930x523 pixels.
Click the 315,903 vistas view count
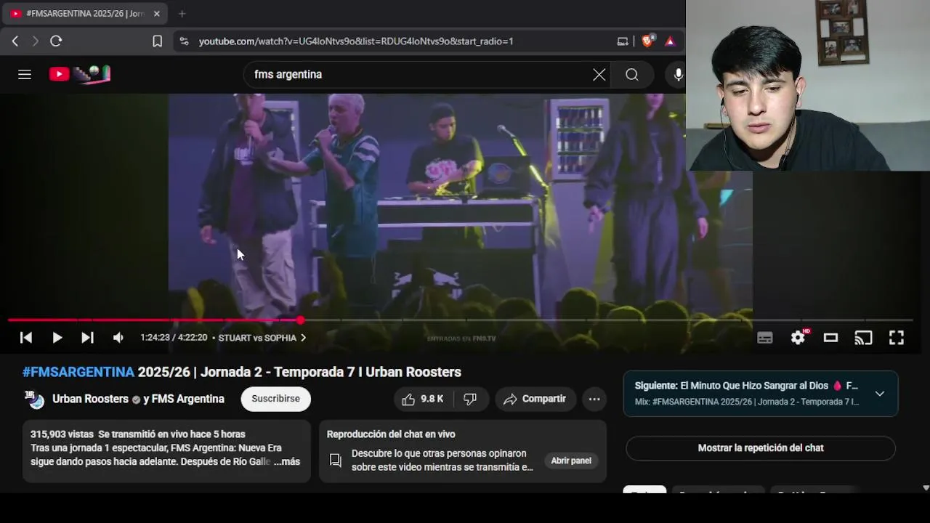pyautogui.click(x=62, y=434)
